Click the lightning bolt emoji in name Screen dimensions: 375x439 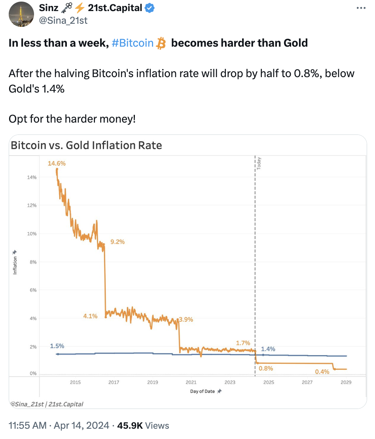(x=80, y=8)
